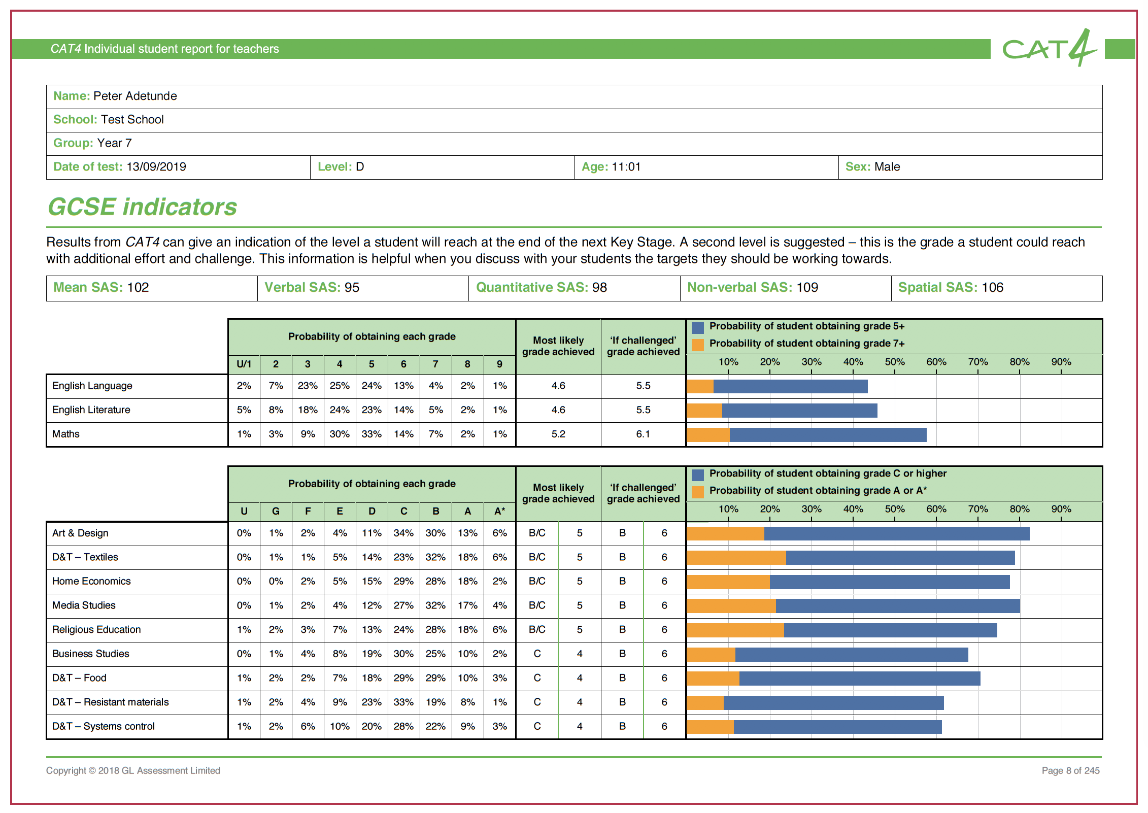Select the D&T – Systems control row label
The image size is (1148, 813).
pos(104,726)
